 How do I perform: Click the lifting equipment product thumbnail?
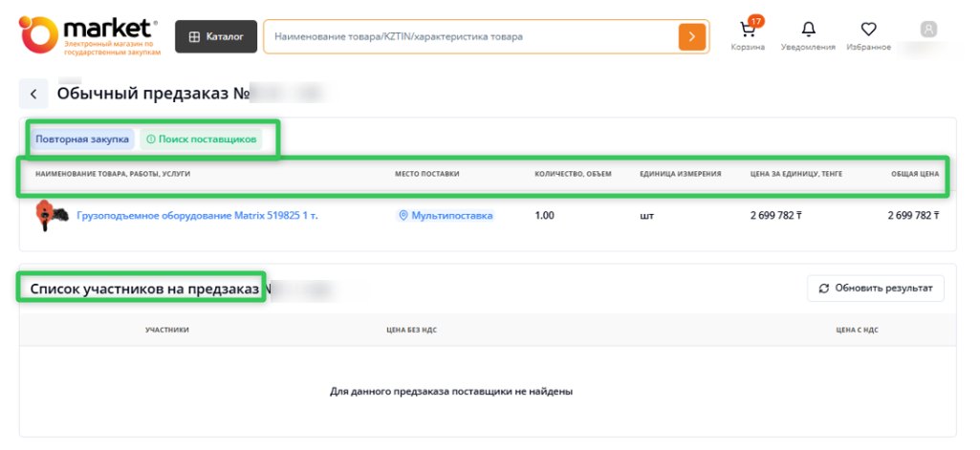[46, 216]
